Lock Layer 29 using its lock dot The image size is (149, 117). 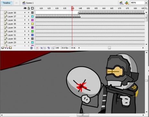(x=29, y=42)
